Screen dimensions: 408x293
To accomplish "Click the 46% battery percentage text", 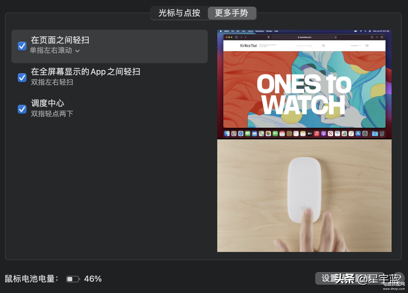I will [x=93, y=279].
